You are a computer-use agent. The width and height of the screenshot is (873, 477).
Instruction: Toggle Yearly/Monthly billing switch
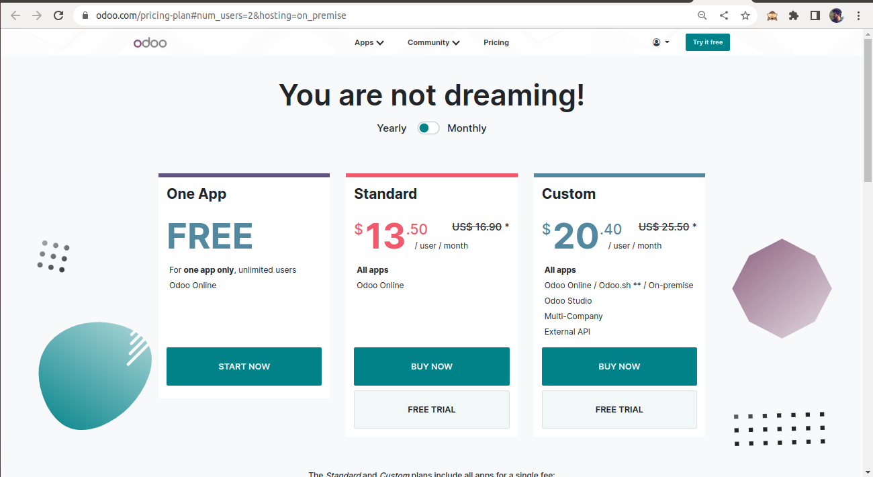428,128
